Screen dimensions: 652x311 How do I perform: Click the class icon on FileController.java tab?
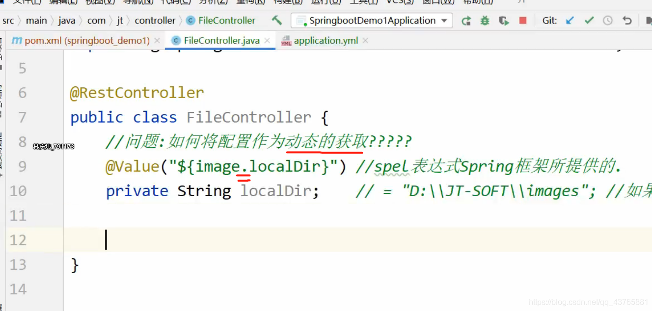tap(176, 41)
